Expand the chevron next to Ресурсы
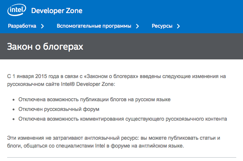 pos(178,26)
